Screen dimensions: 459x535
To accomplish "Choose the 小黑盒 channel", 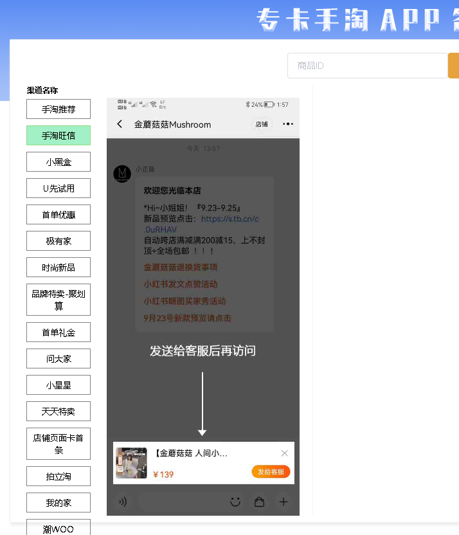I will point(59,162).
